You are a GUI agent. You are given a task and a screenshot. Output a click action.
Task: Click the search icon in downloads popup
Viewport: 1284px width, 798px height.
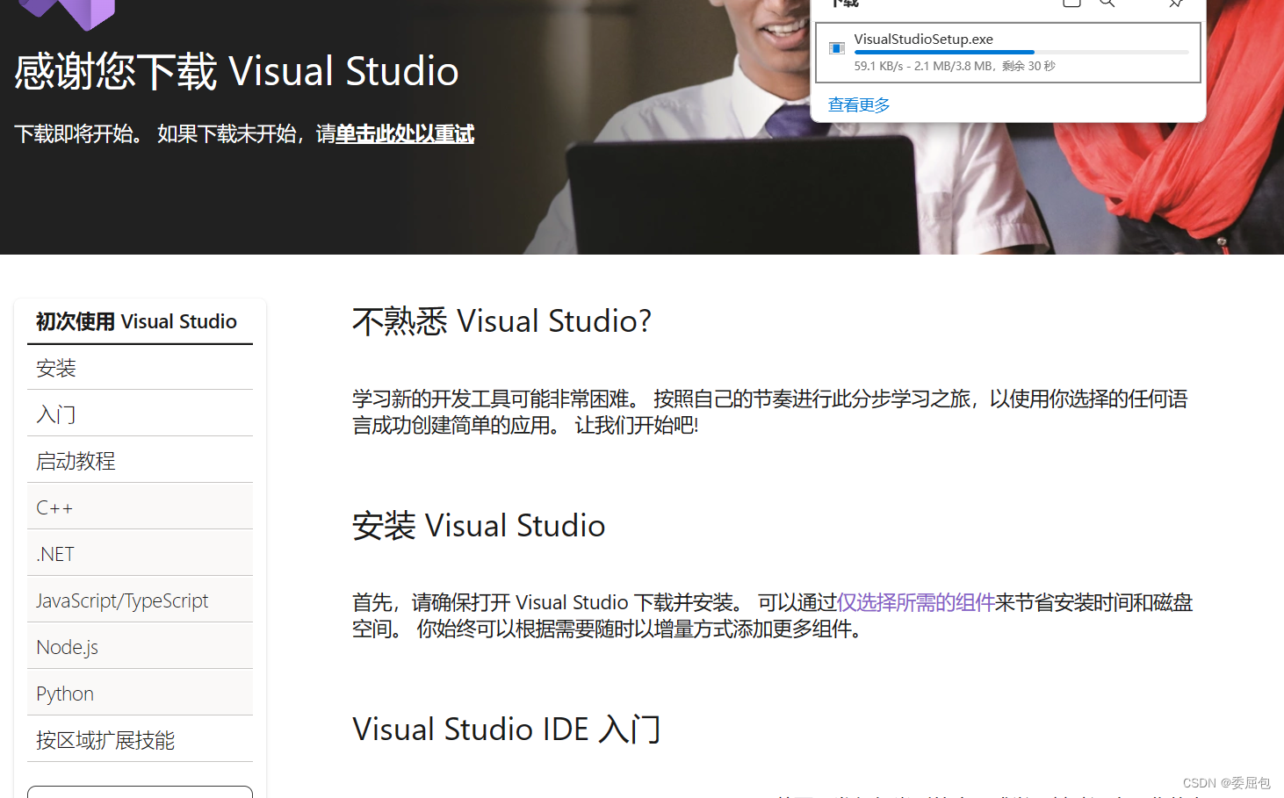point(1107,4)
